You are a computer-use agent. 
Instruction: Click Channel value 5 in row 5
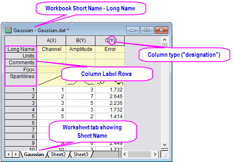[x=51, y=116]
